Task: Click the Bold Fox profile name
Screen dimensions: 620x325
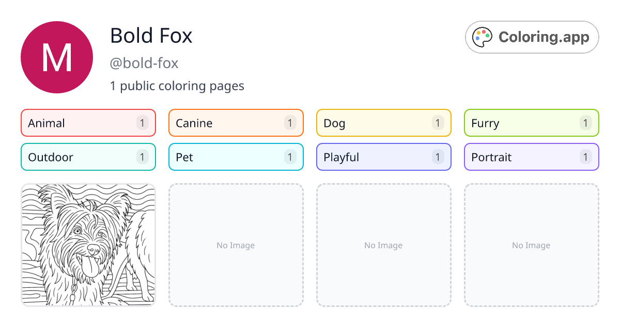Action: [151, 36]
